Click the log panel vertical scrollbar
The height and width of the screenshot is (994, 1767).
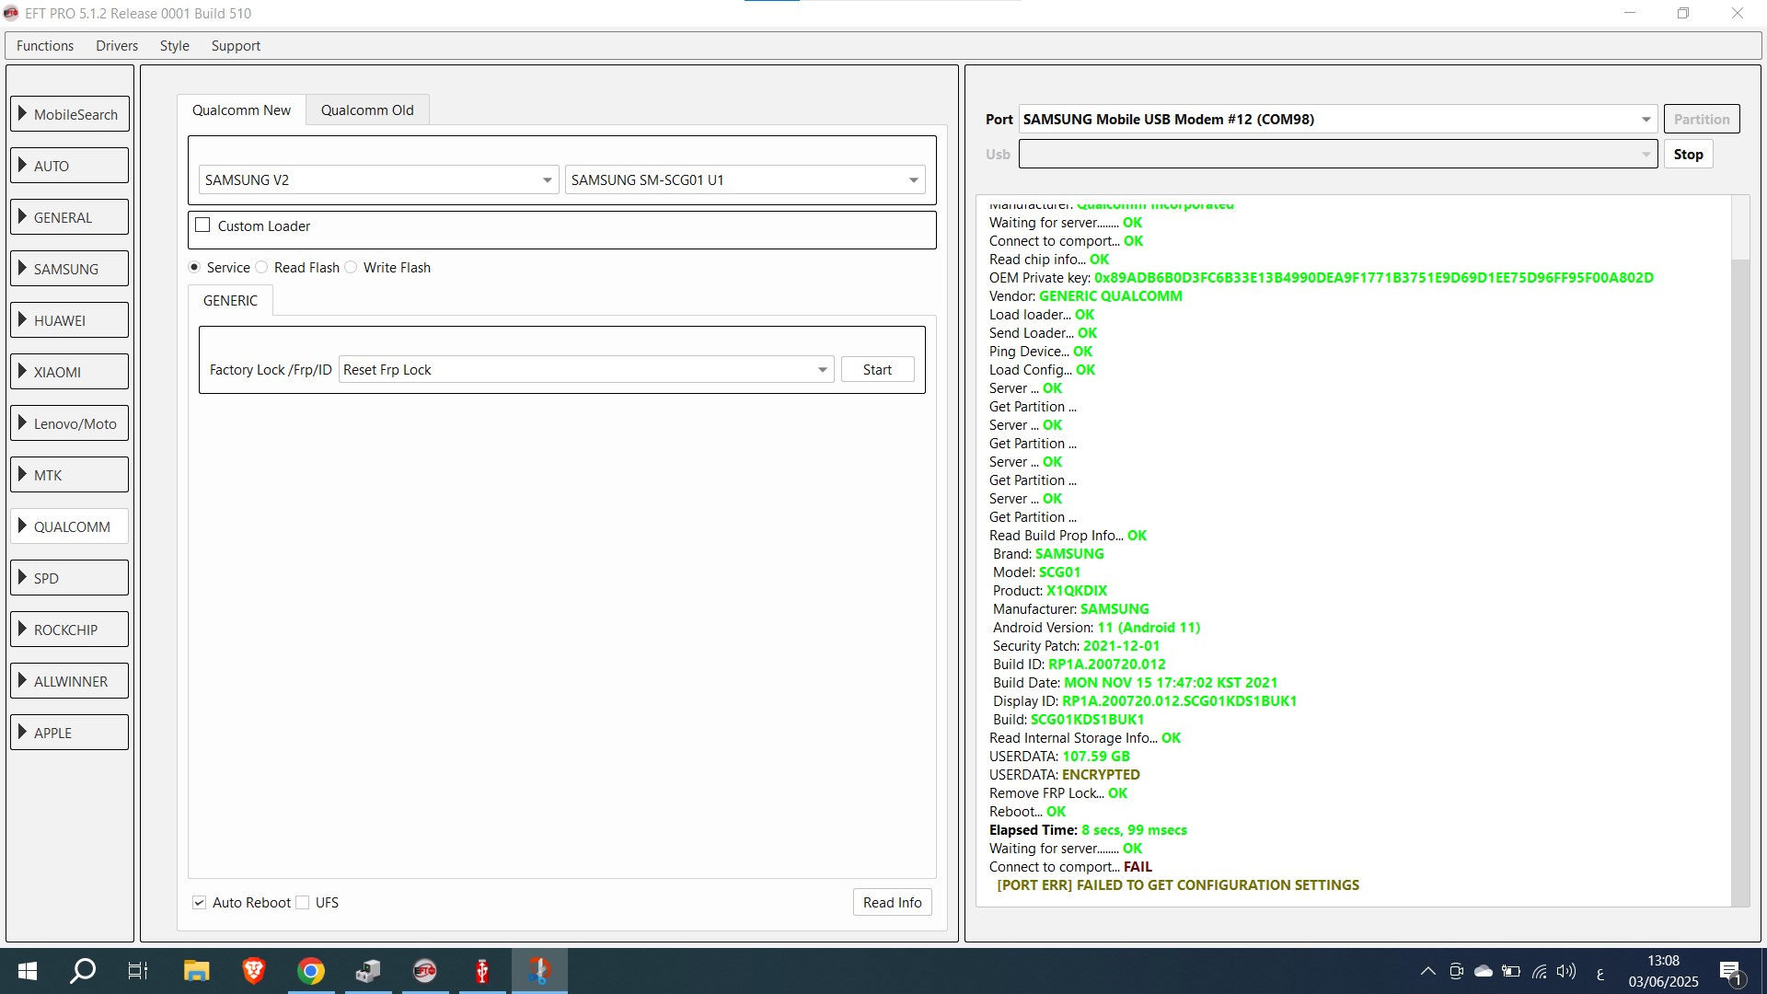(x=1739, y=550)
